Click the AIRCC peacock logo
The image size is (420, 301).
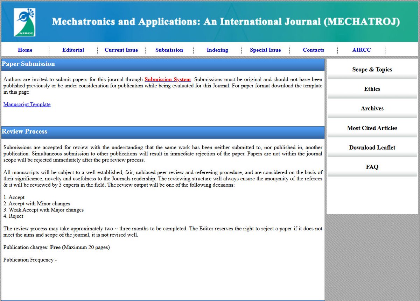[x=24, y=22]
